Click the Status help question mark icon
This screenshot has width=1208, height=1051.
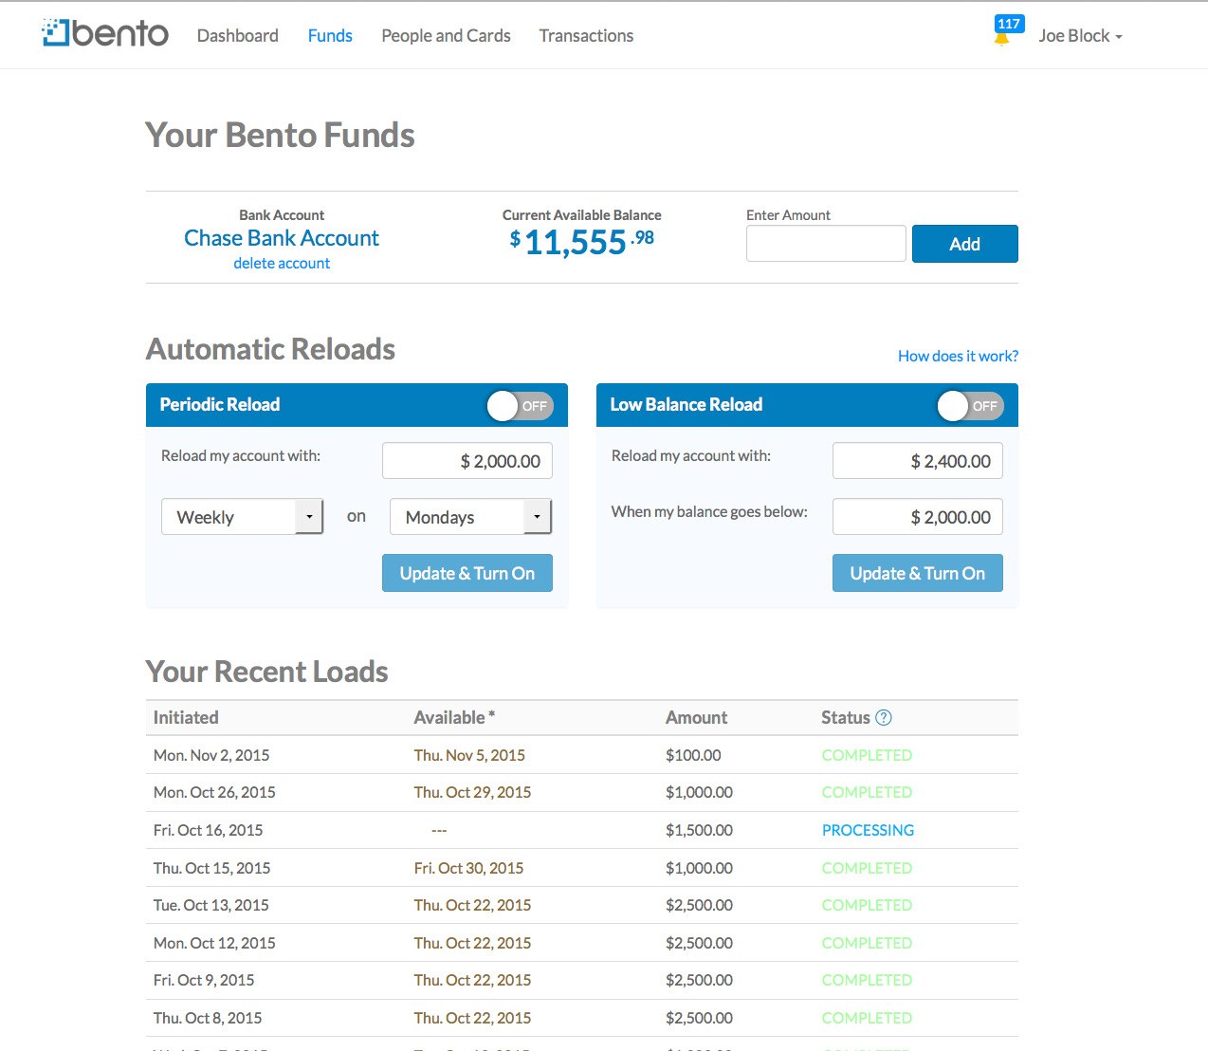pyautogui.click(x=884, y=718)
